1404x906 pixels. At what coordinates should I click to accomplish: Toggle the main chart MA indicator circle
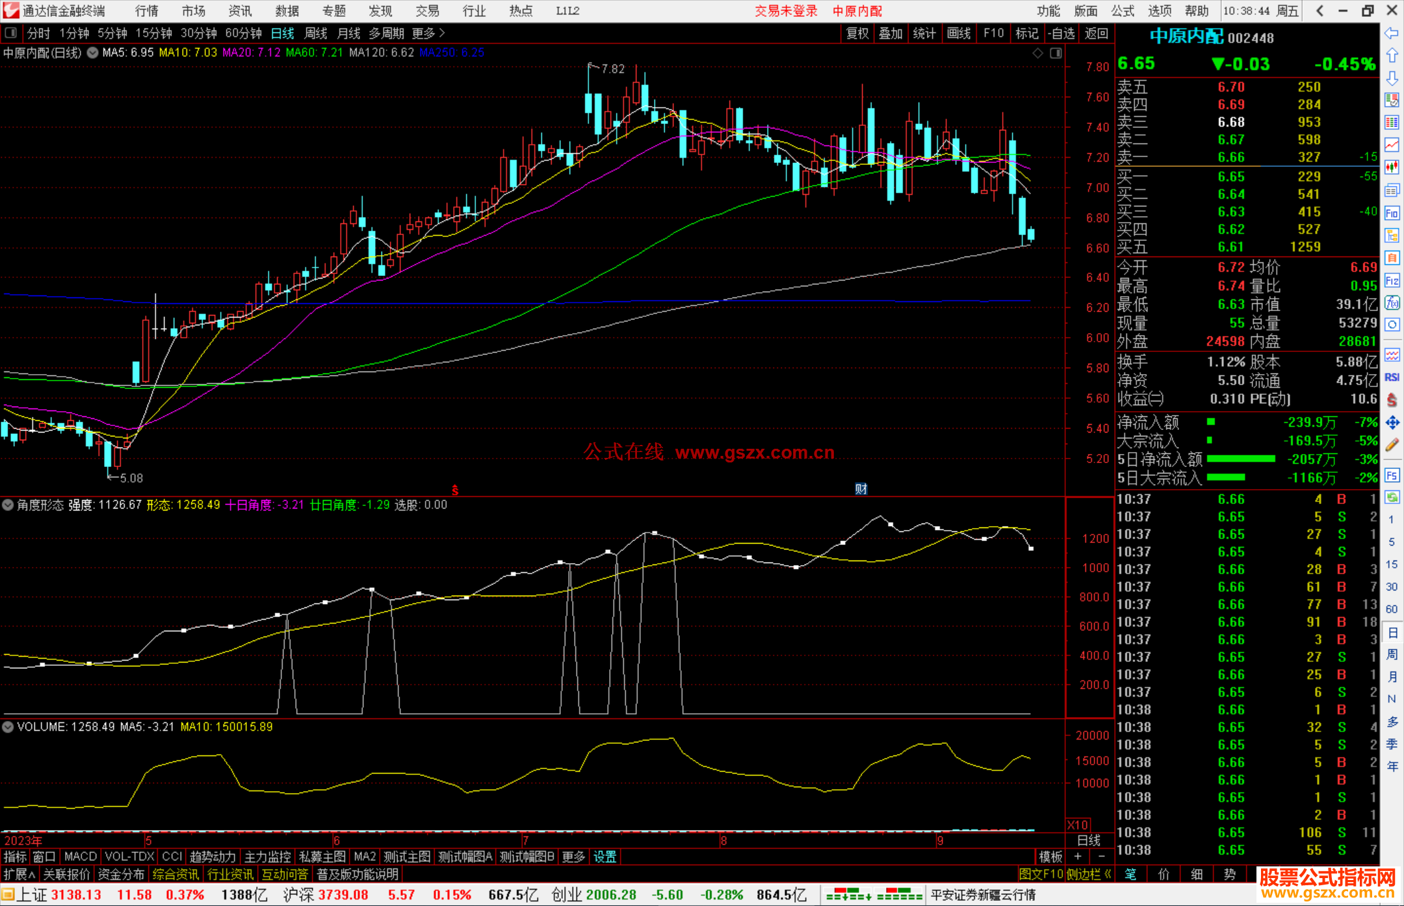(x=93, y=53)
